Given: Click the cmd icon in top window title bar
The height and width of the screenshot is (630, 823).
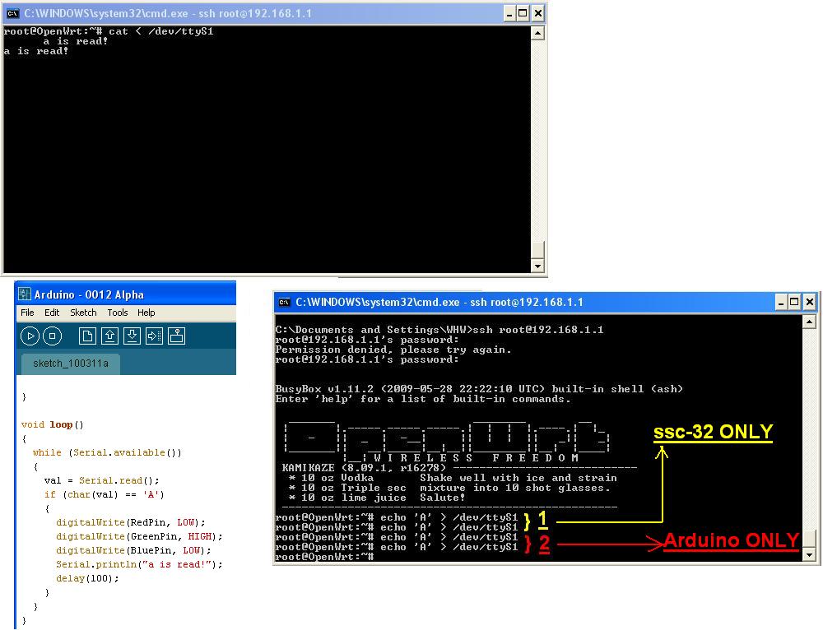Looking at the screenshot, I should (x=13, y=13).
